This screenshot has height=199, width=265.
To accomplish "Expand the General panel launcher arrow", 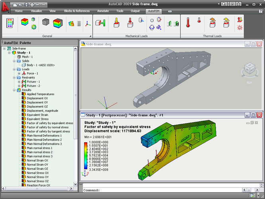I will point(90,36).
